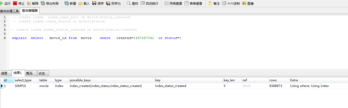
Task: Click the 备注 (Memo) toolbar button
Action: point(214,3)
